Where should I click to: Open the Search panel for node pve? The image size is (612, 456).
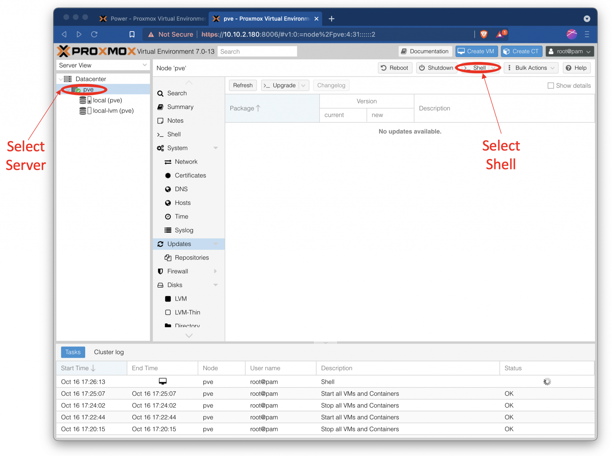pos(177,93)
